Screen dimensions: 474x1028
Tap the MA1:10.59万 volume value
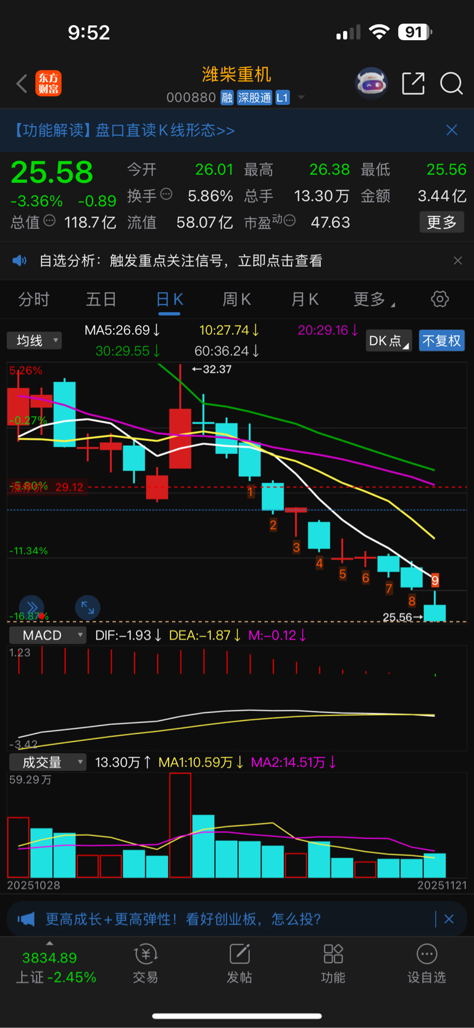pyautogui.click(x=201, y=763)
